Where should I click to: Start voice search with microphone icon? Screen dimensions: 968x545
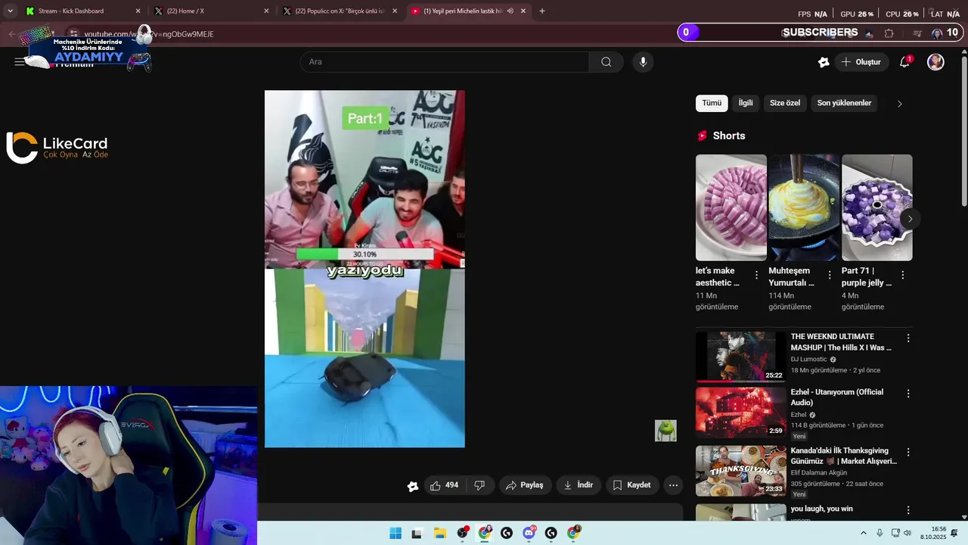pos(643,62)
